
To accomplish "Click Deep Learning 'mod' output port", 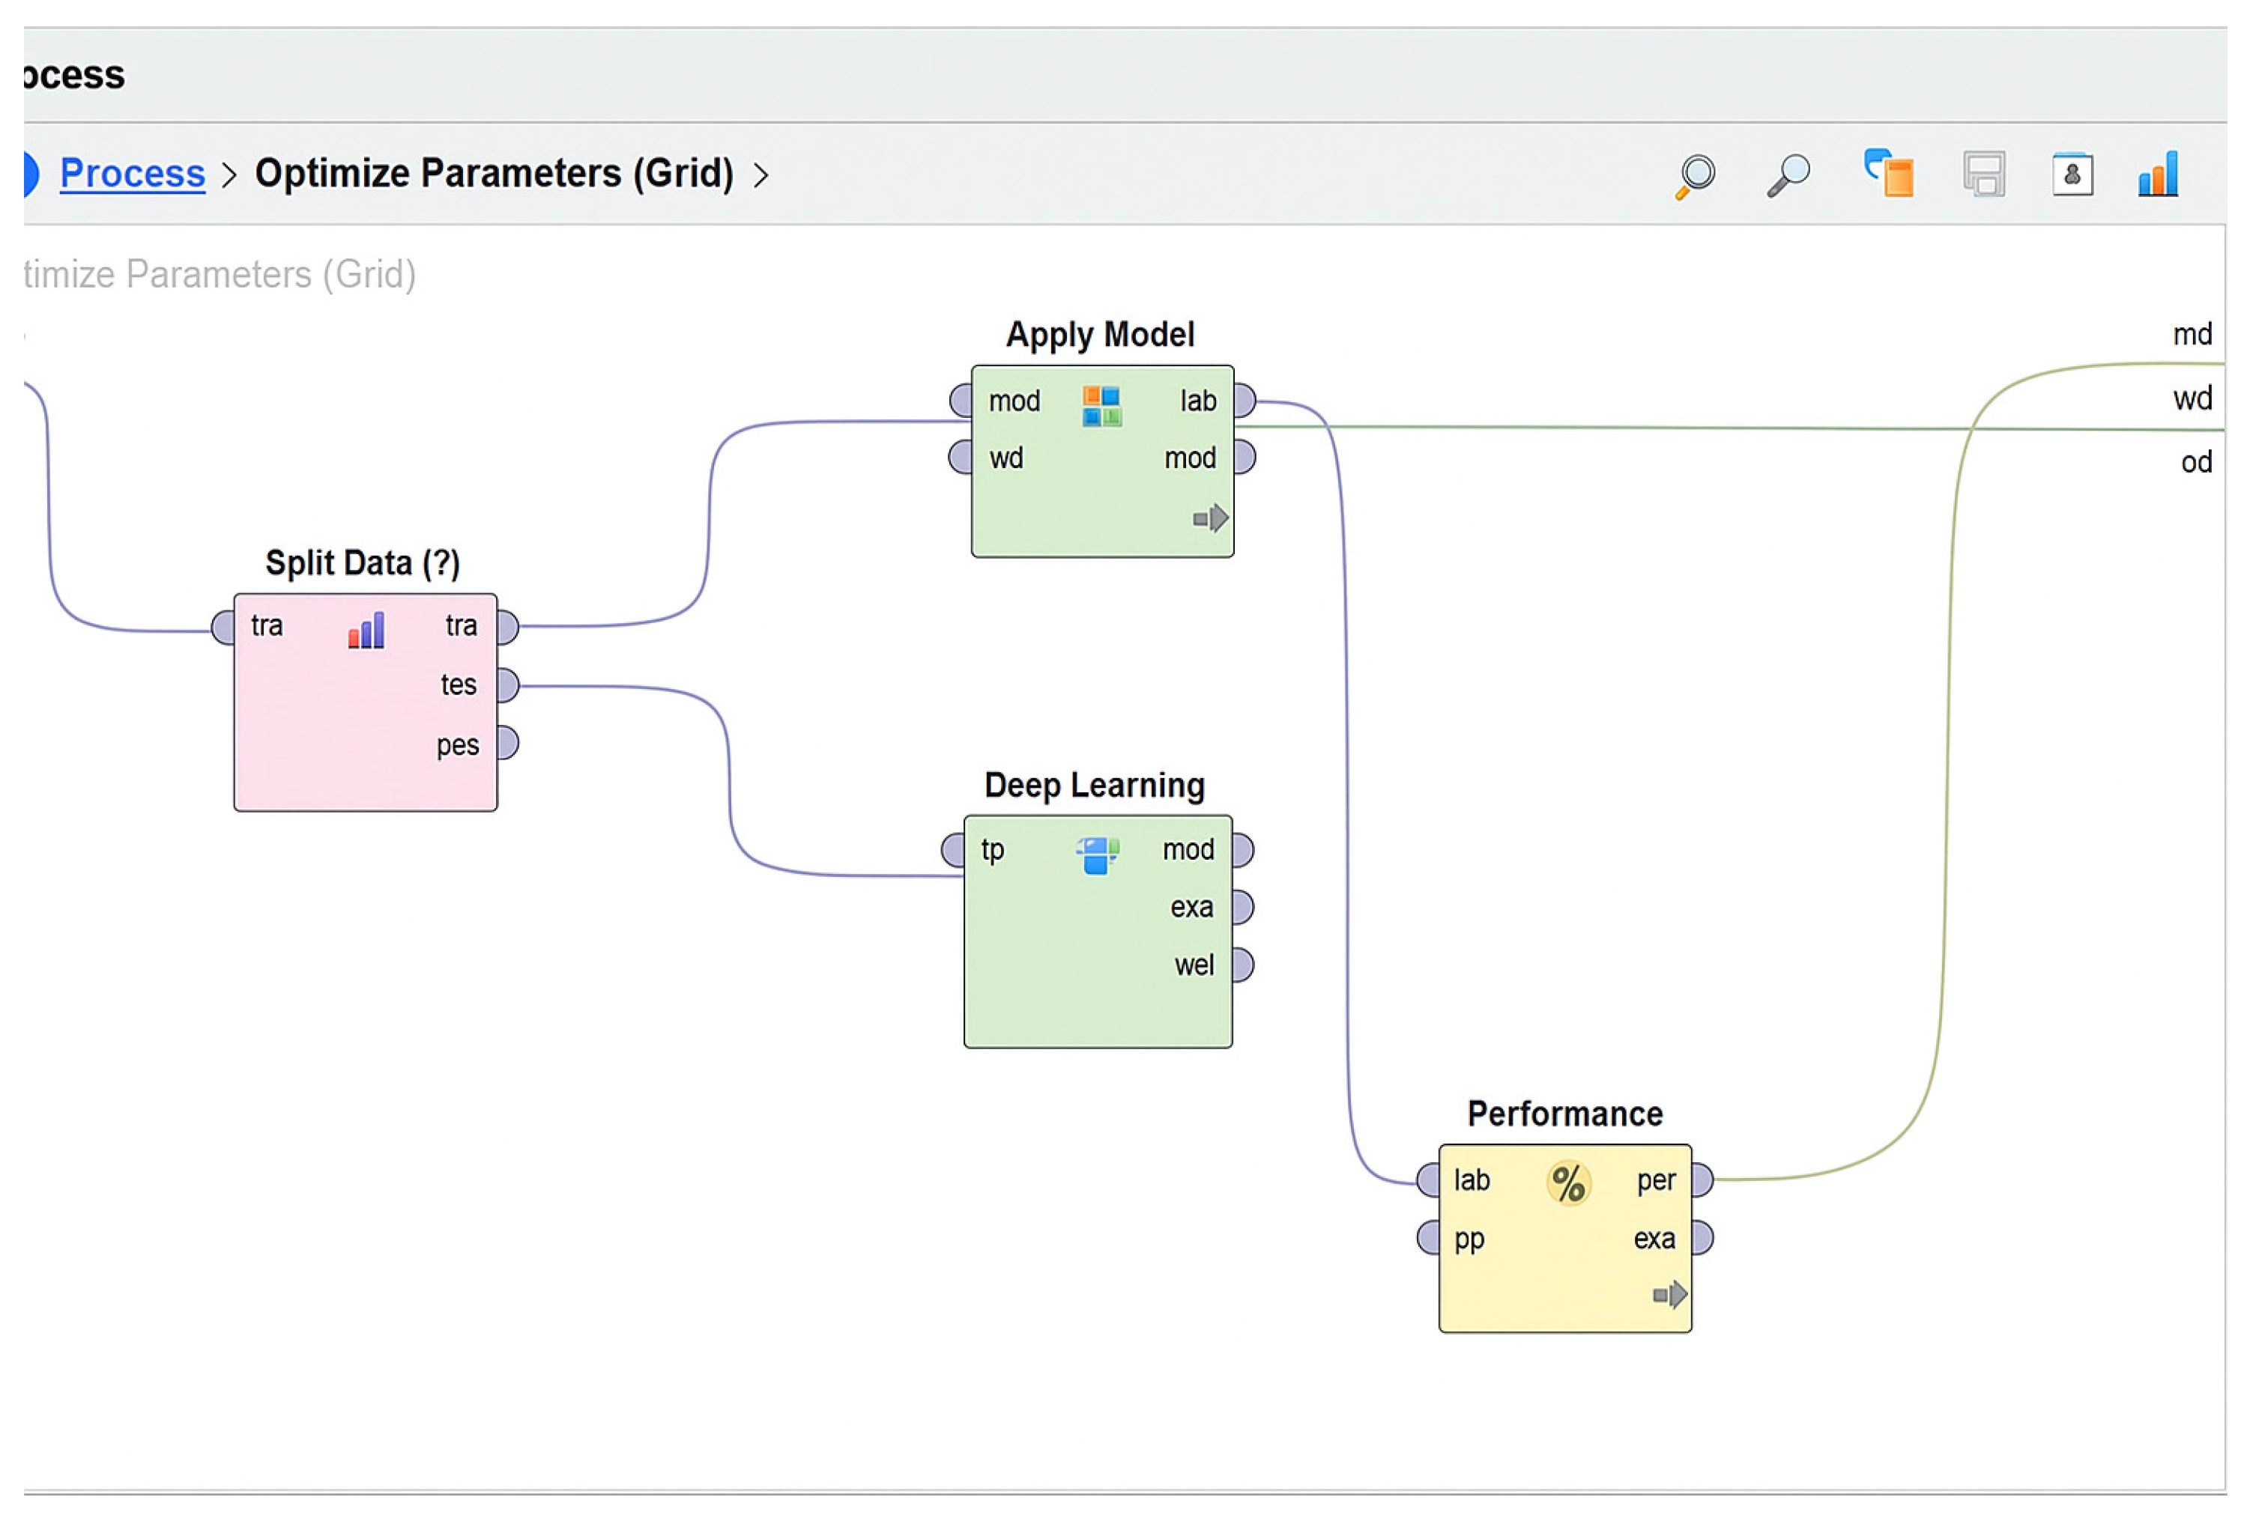I will click(x=1243, y=850).
